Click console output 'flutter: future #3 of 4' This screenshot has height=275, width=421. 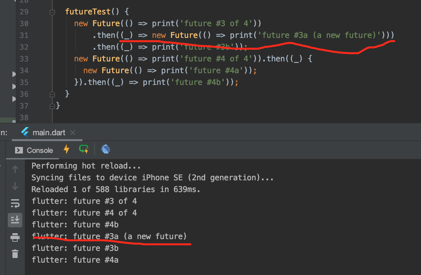(x=84, y=201)
